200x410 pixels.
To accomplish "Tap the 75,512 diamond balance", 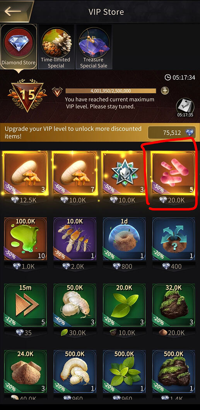I will click(172, 132).
